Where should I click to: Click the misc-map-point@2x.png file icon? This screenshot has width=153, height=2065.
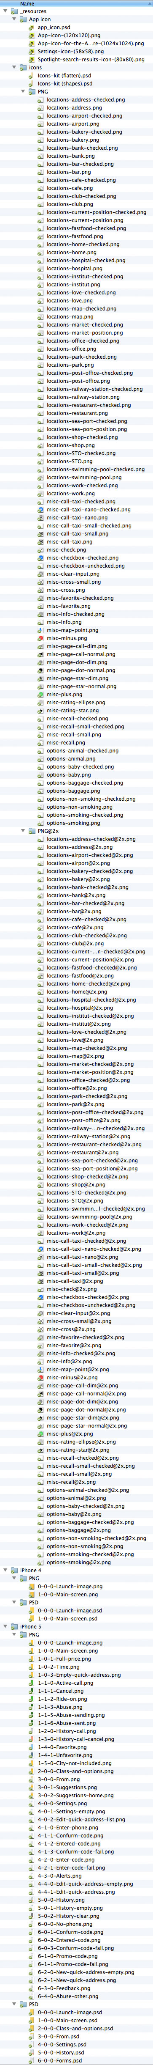40,1369
